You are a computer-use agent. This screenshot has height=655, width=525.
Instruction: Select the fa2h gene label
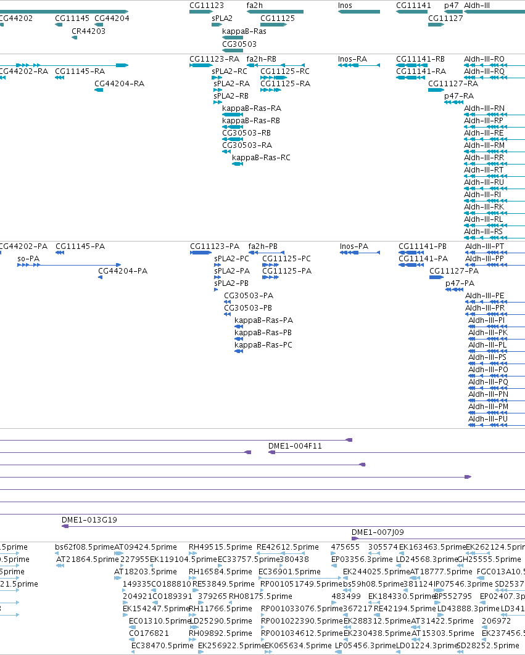pos(254,6)
